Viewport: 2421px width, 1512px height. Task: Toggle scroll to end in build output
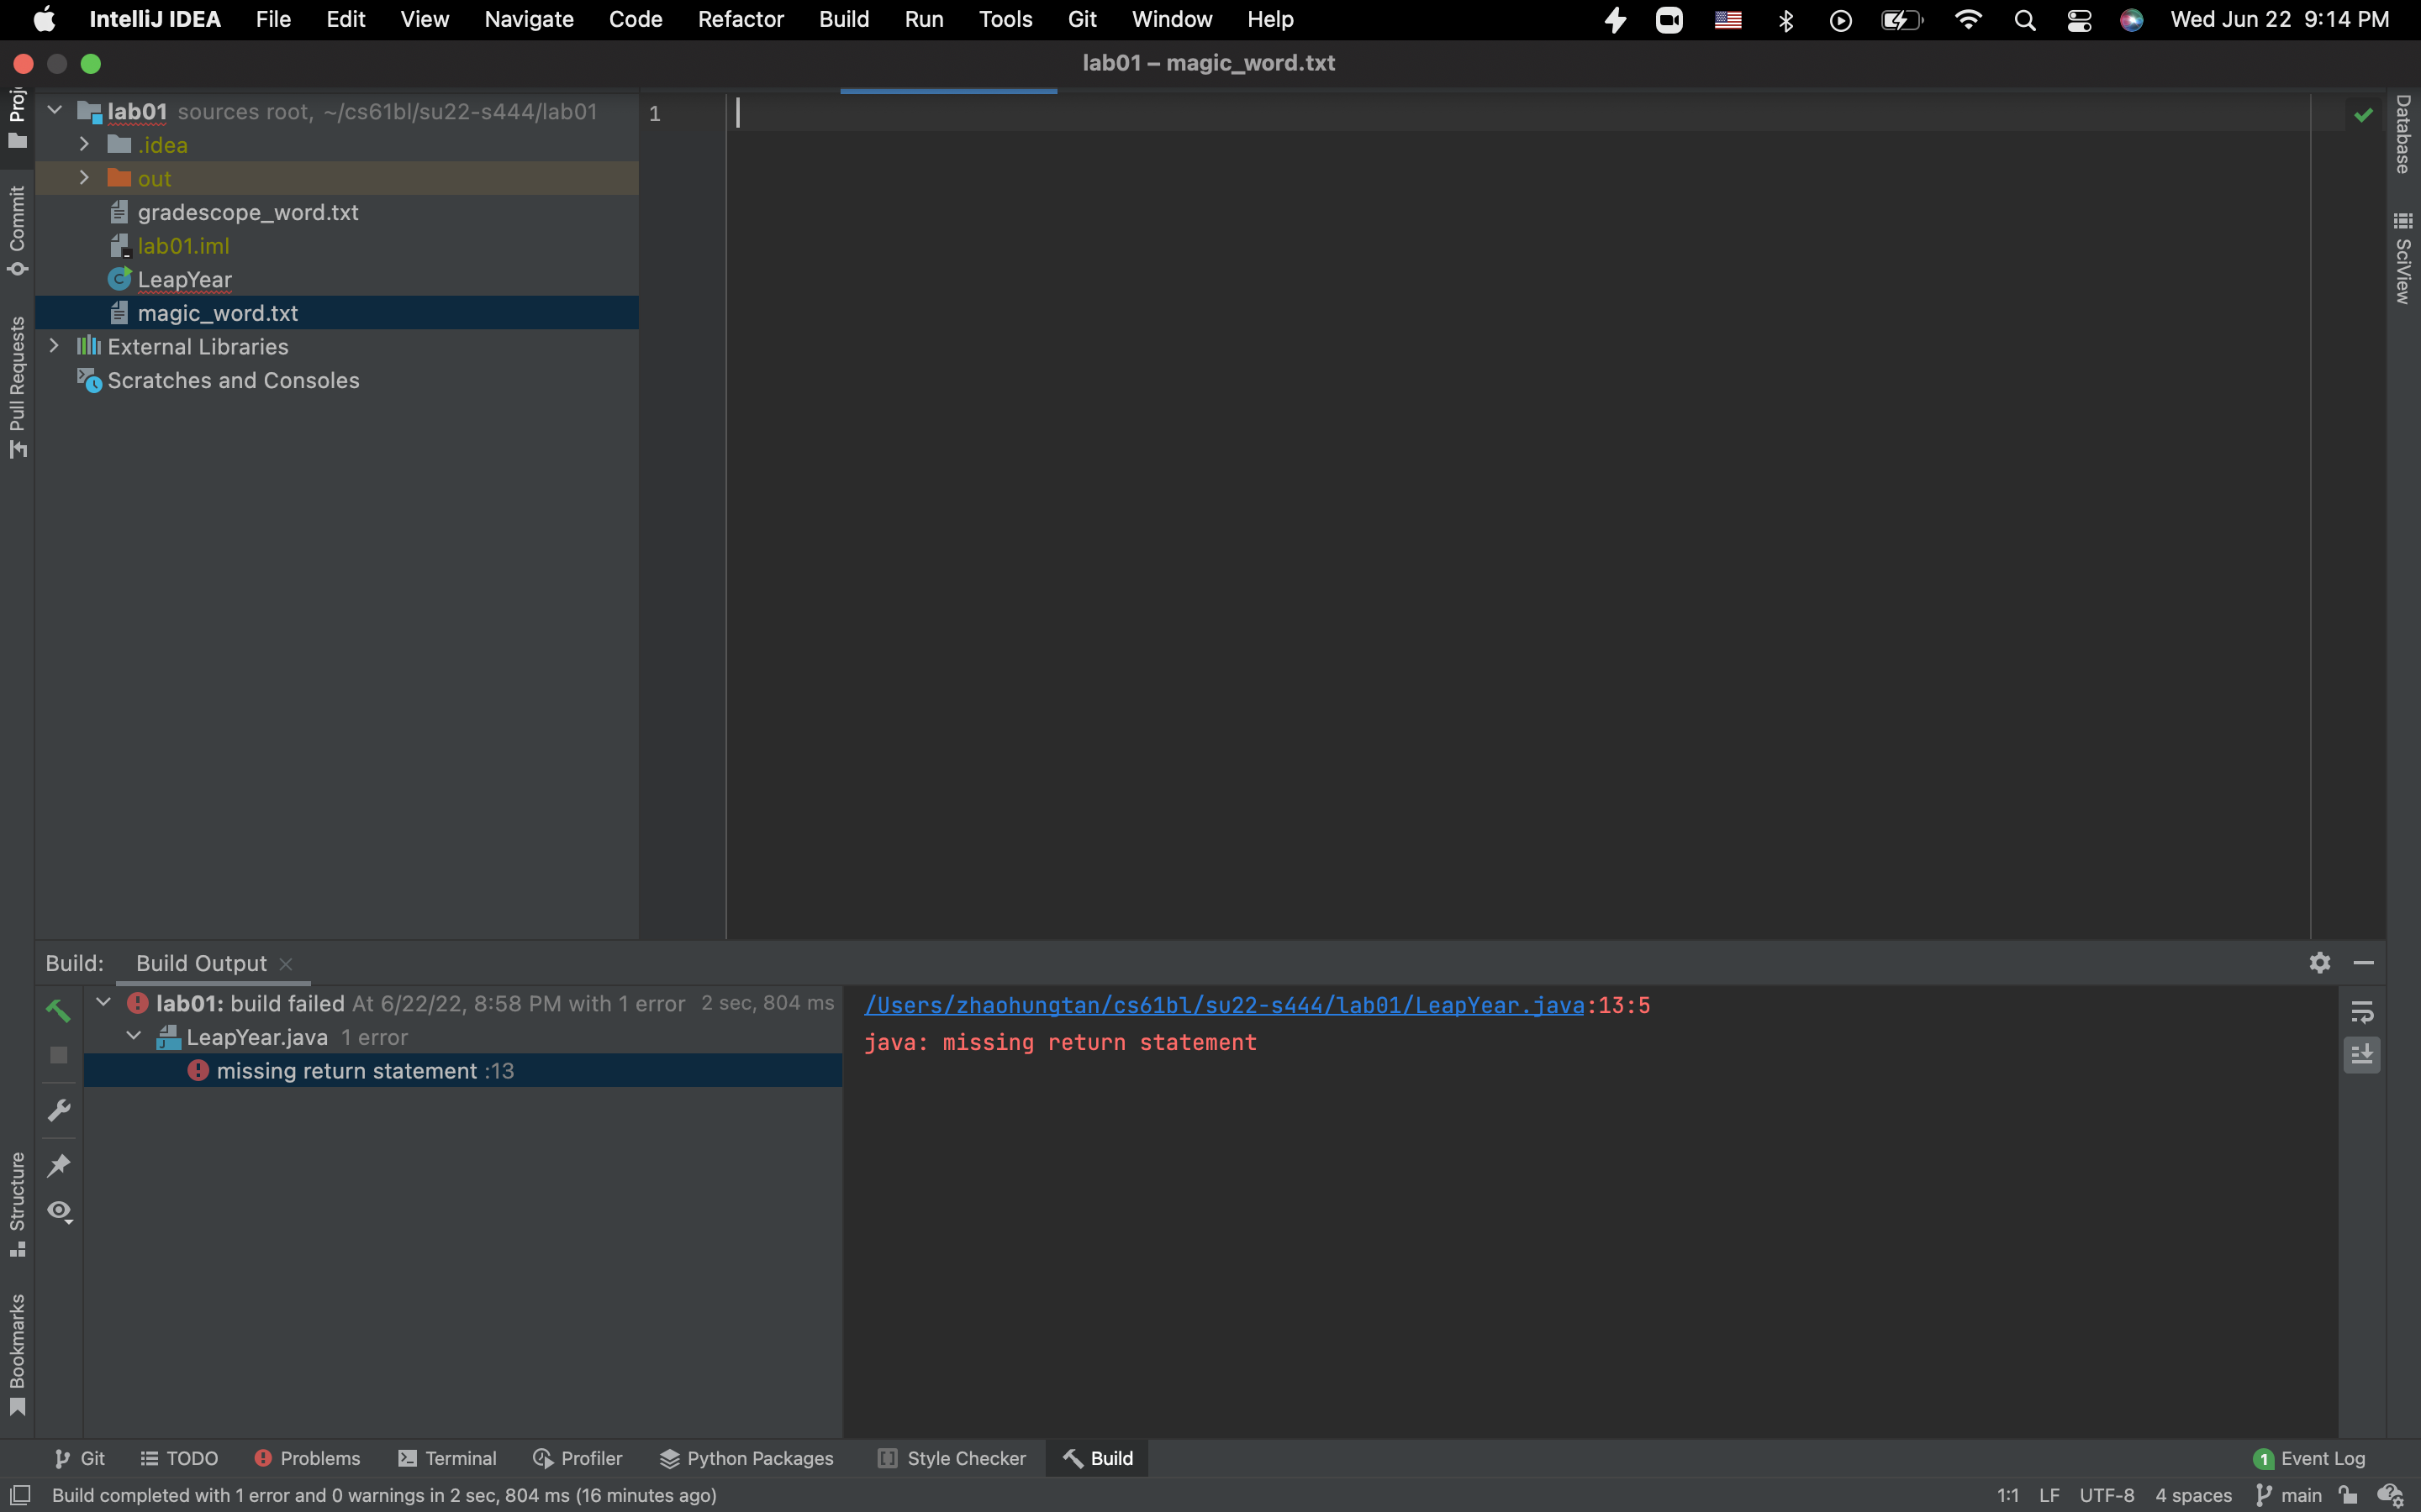coord(2361,1054)
